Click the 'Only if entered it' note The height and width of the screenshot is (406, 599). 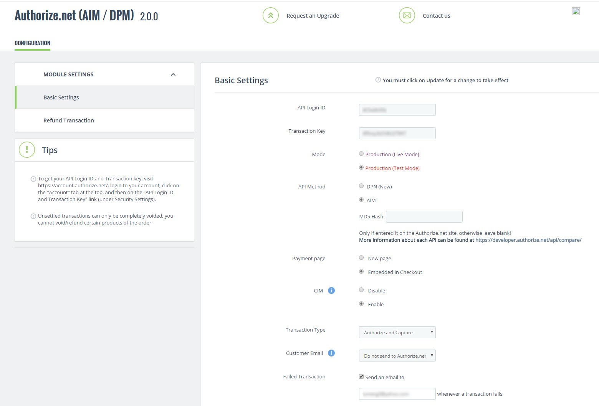click(x=435, y=233)
